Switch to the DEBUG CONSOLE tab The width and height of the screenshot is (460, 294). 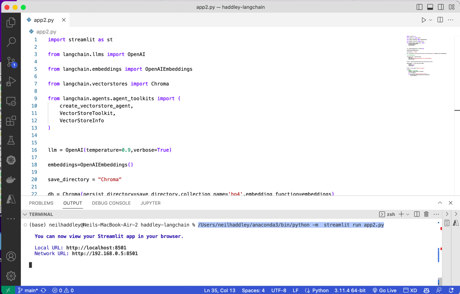click(111, 203)
